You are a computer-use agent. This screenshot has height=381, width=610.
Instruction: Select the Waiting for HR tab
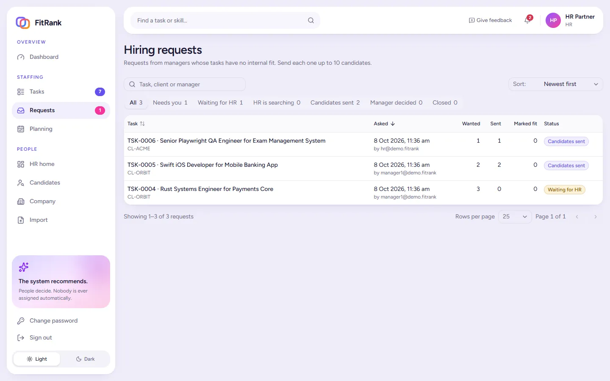tap(220, 102)
